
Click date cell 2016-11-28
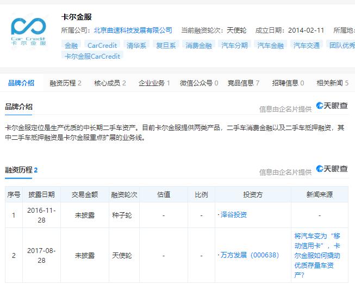pyautogui.click(x=41, y=215)
